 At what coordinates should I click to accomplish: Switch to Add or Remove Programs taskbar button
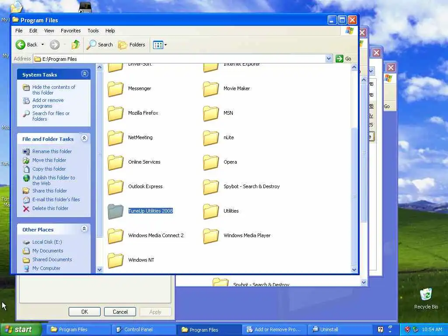click(274, 330)
